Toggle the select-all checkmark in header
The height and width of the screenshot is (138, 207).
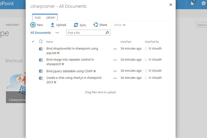[x=33, y=42]
